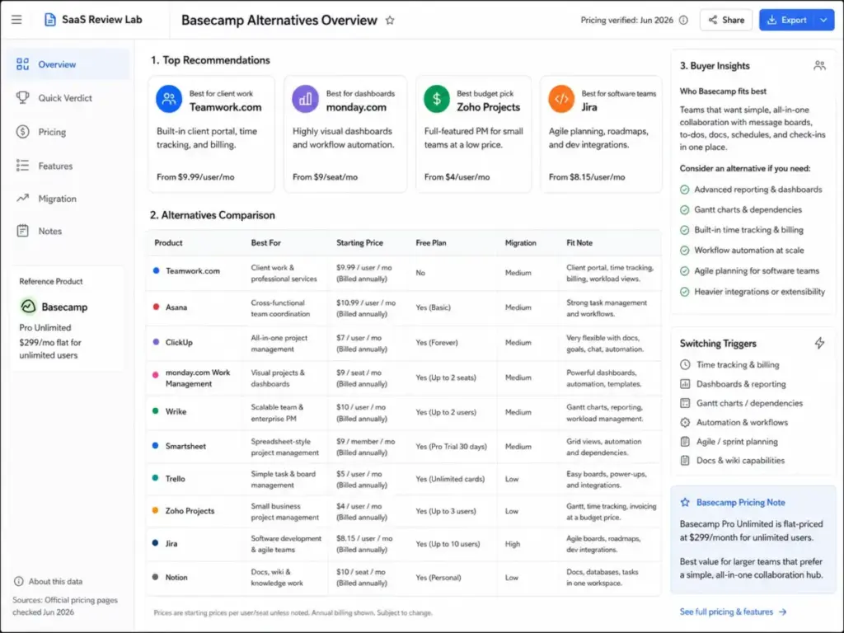The image size is (844, 633).
Task: Click the Time tracking & billing clock icon
Action: pyautogui.click(x=685, y=364)
